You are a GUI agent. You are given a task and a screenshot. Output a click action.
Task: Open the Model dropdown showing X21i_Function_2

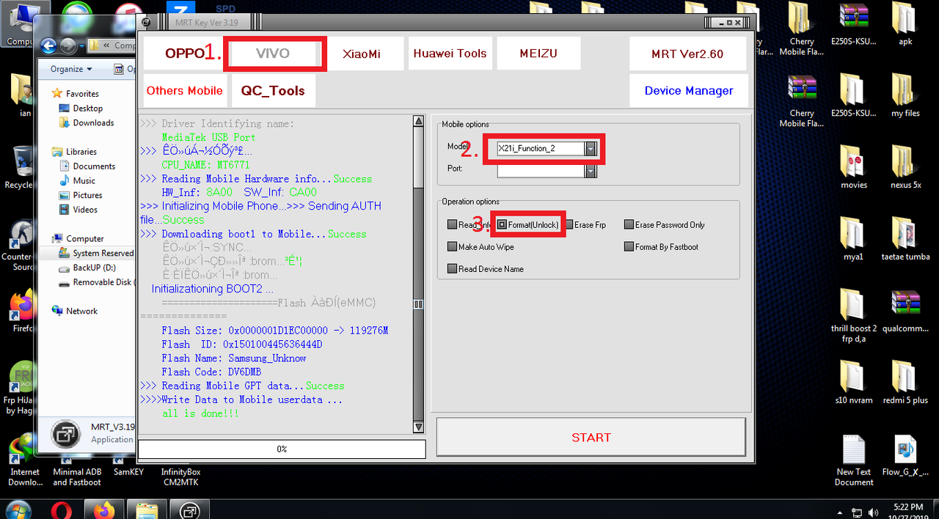[591, 149]
